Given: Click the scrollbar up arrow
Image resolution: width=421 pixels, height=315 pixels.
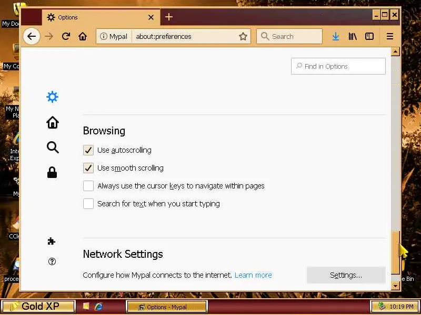Looking at the screenshot, I should tap(395, 51).
